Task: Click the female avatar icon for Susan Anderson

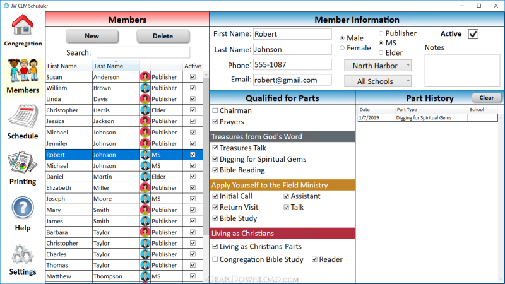Action: pyautogui.click(x=145, y=76)
